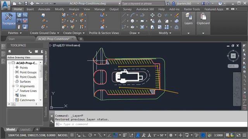Click the Profile View creation icon
Viewport: 248px width, 139px height.
click(x=102, y=15)
